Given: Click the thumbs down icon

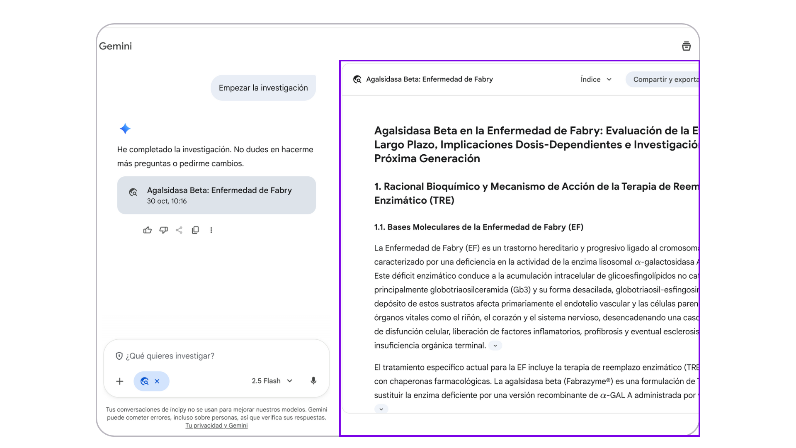Looking at the screenshot, I should click(x=163, y=230).
